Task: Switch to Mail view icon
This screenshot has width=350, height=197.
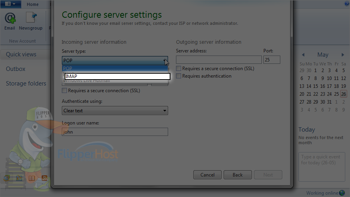Action: [7, 178]
